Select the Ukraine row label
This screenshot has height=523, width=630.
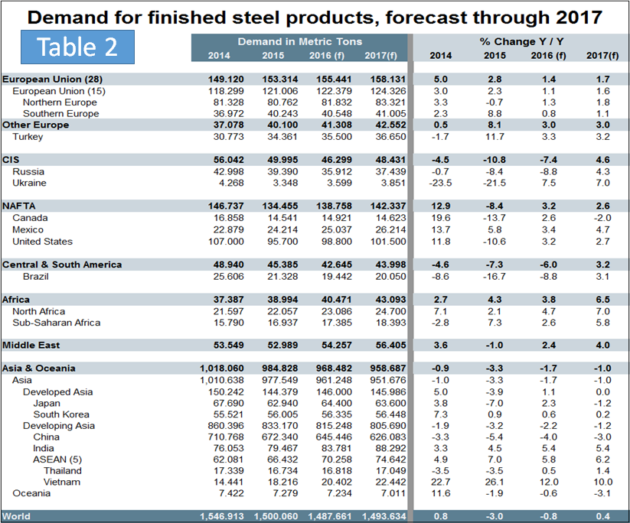coord(29,183)
